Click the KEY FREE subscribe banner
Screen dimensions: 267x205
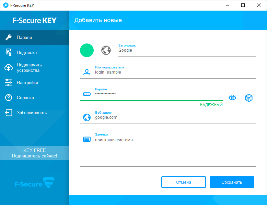pyautogui.click(x=35, y=153)
